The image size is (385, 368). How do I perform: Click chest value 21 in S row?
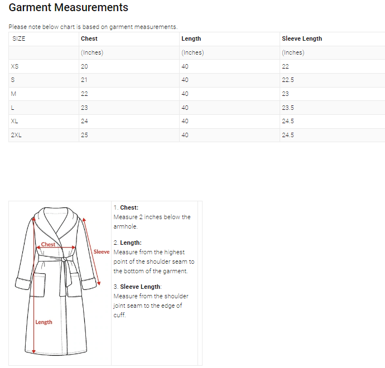[84, 80]
